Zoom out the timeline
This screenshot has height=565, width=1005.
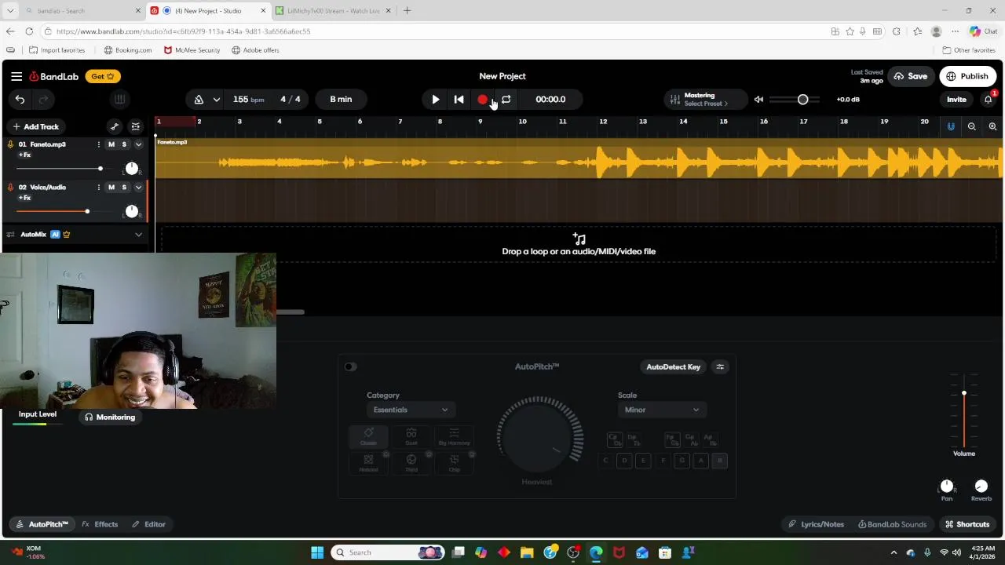pyautogui.click(x=972, y=126)
